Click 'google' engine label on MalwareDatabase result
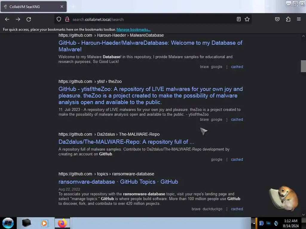Screen dimensions: 306x229 [x=216, y=67]
